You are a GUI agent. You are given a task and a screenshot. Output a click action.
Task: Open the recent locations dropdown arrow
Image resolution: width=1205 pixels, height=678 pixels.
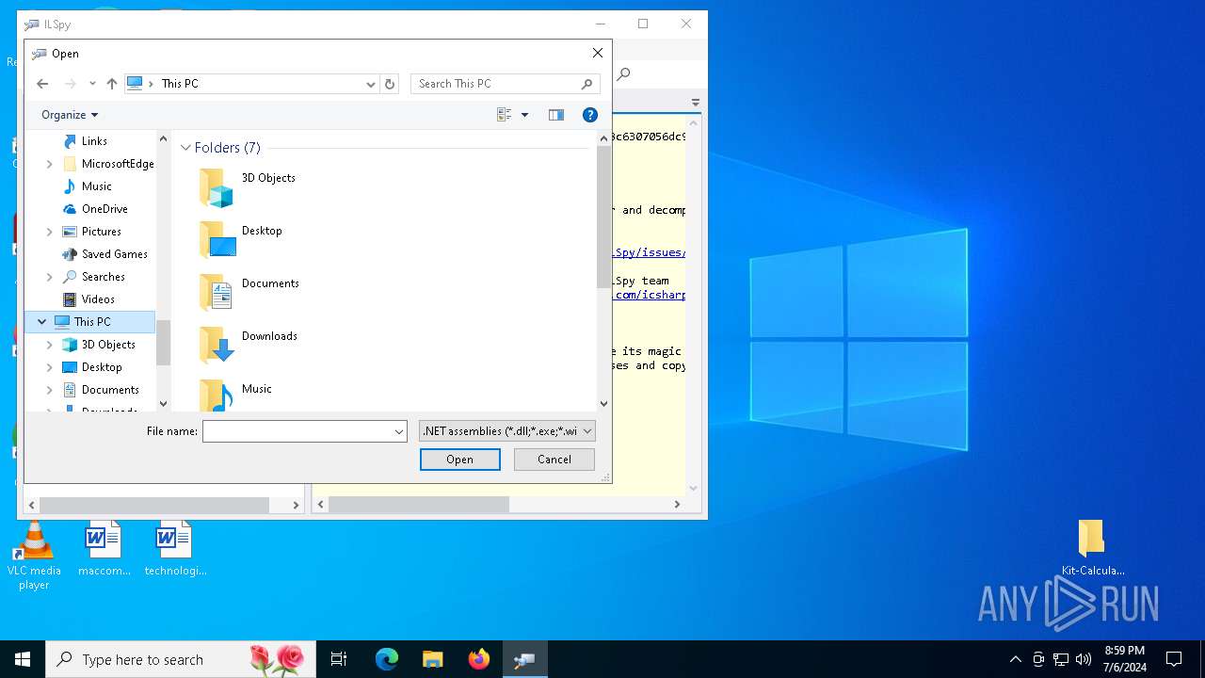(92, 84)
